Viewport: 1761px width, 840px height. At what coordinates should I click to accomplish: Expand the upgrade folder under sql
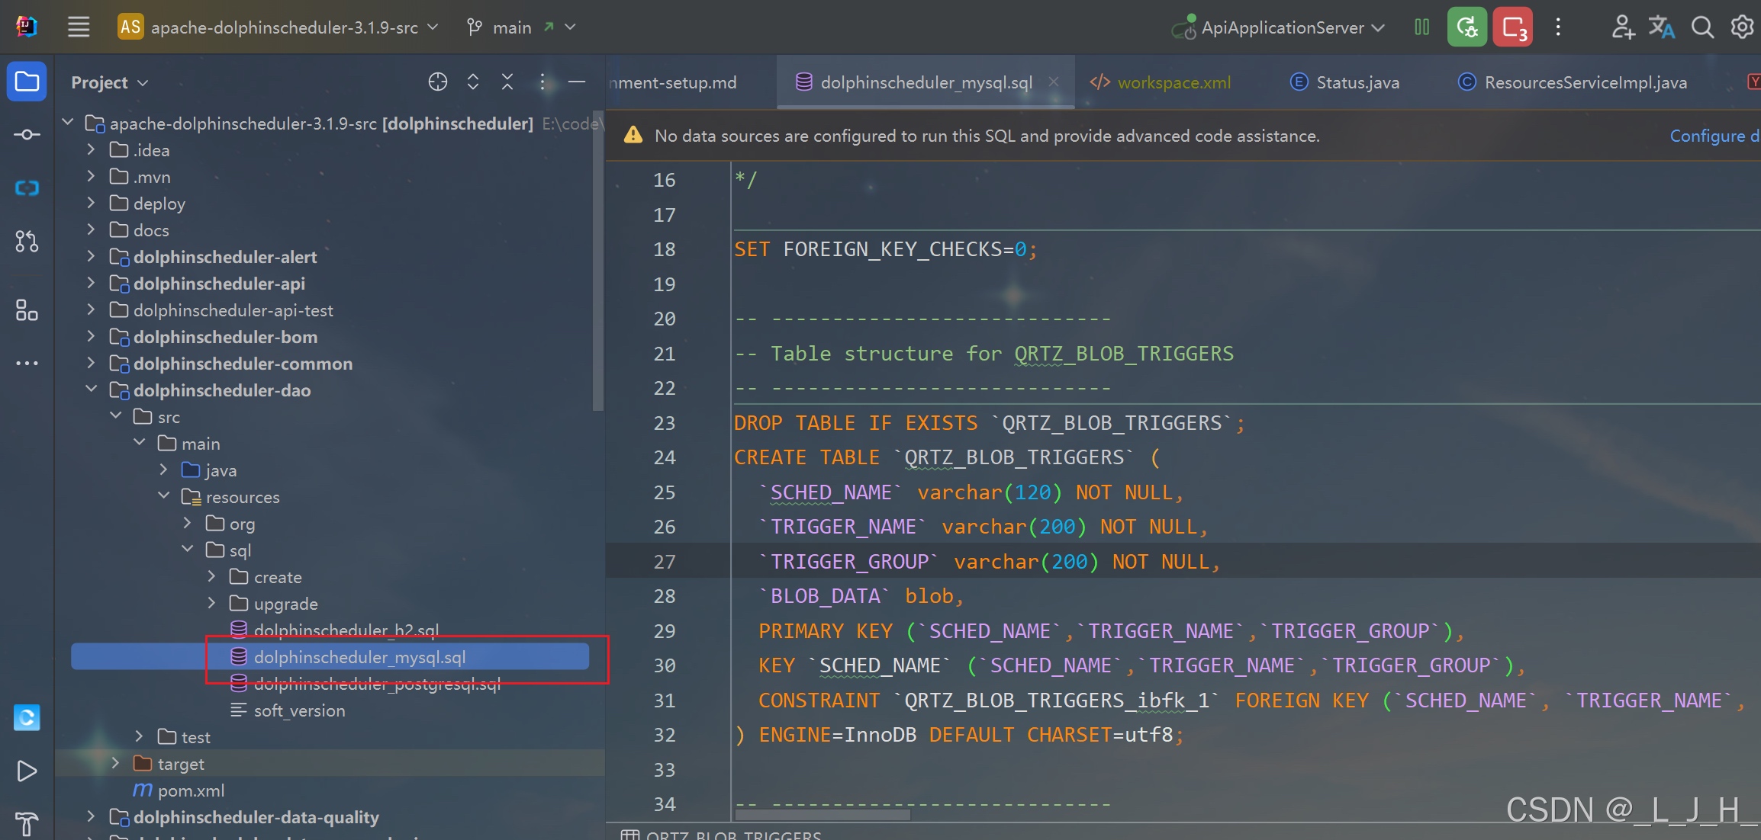click(x=212, y=603)
